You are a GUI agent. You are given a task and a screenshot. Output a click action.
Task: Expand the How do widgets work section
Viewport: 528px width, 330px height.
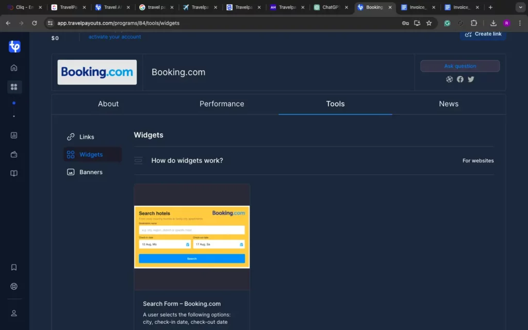coord(314,161)
